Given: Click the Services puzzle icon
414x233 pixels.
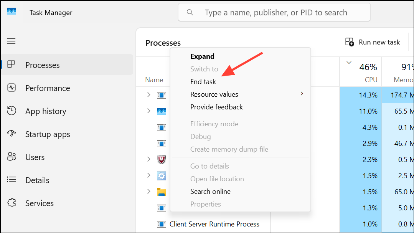Looking at the screenshot, I should [x=12, y=203].
